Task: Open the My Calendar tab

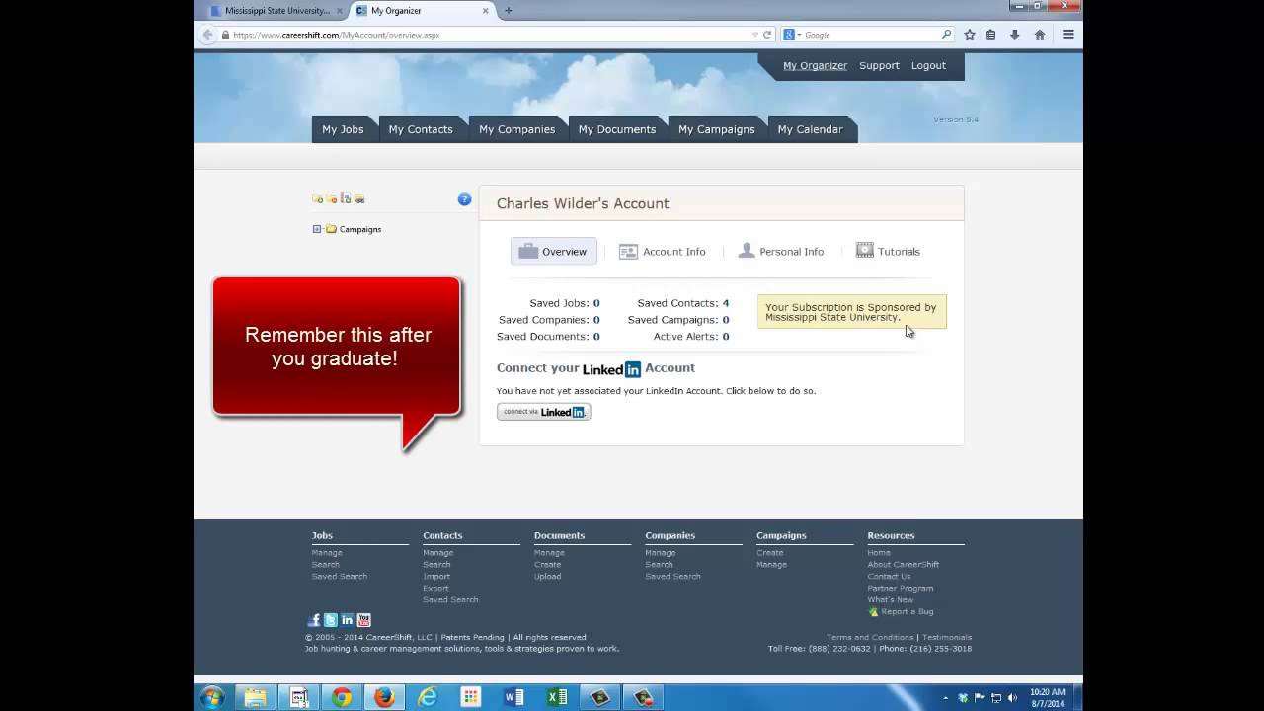Action: tap(811, 129)
